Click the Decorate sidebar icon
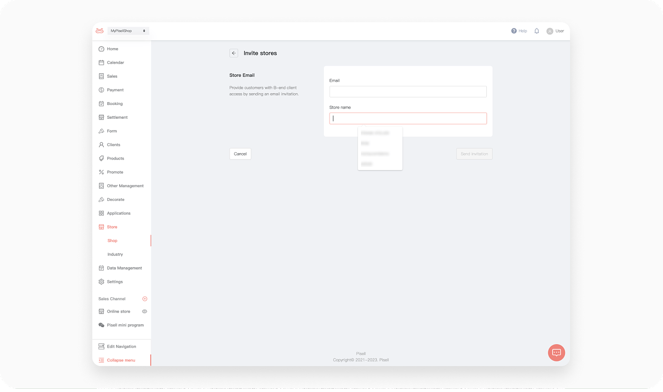663x392 pixels. [101, 200]
